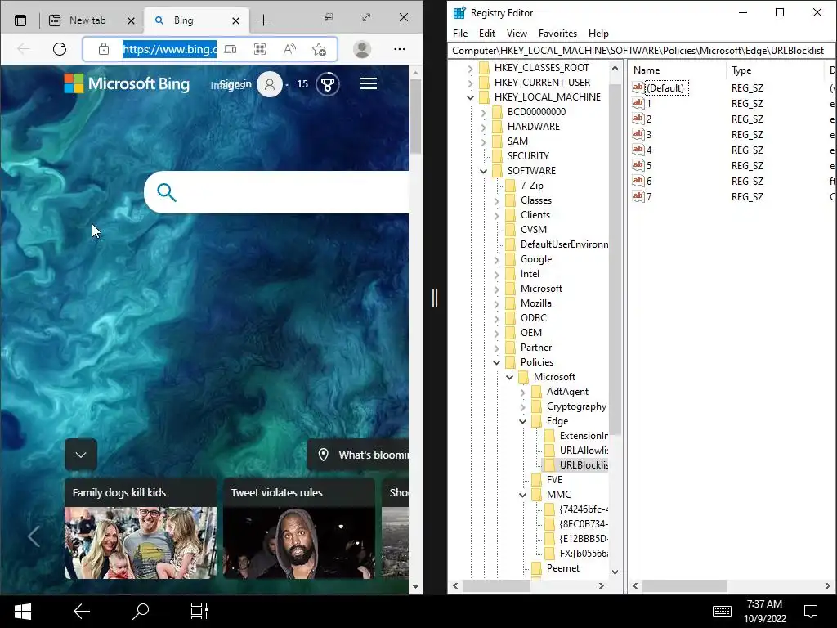Open Edge Settings and more ellipsis
Screen dimensions: 837x628
click(x=399, y=49)
